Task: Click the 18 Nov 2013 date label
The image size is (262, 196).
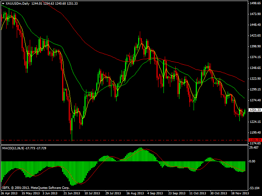Action: [x=240, y=193]
